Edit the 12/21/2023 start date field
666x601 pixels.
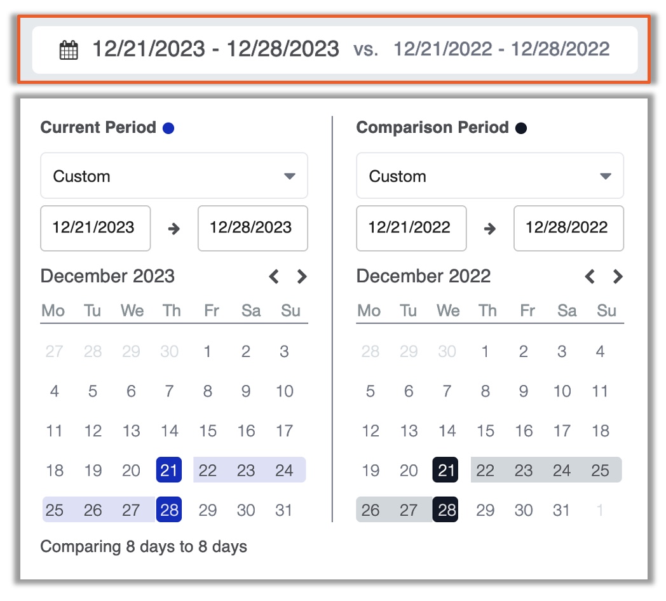[95, 229]
